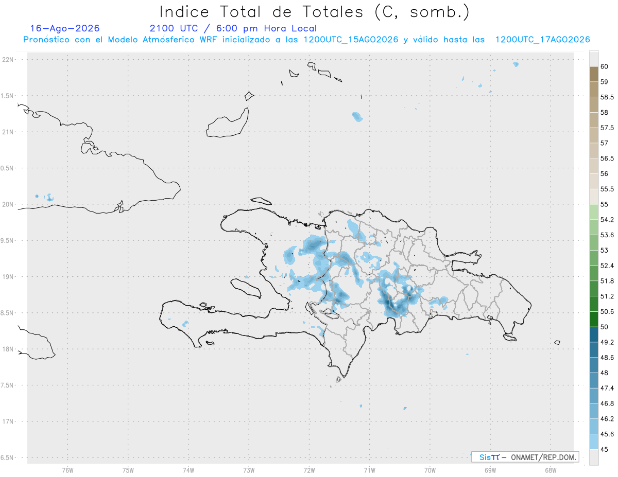This screenshot has width=618, height=477.
Task: Click the colorbar value 60
Action: 604,66
